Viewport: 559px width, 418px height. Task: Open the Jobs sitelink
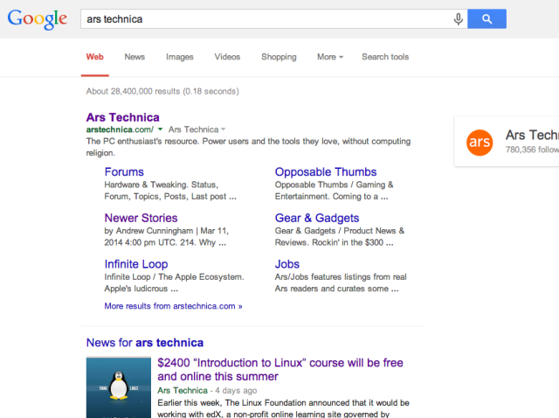(287, 264)
